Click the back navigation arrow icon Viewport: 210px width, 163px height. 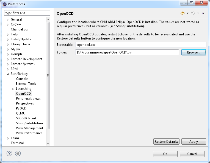point(182,13)
